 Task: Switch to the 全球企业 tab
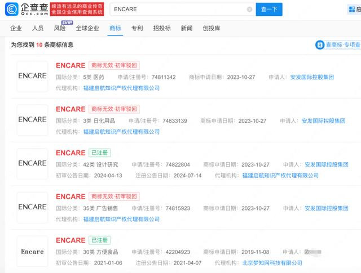click(x=87, y=28)
